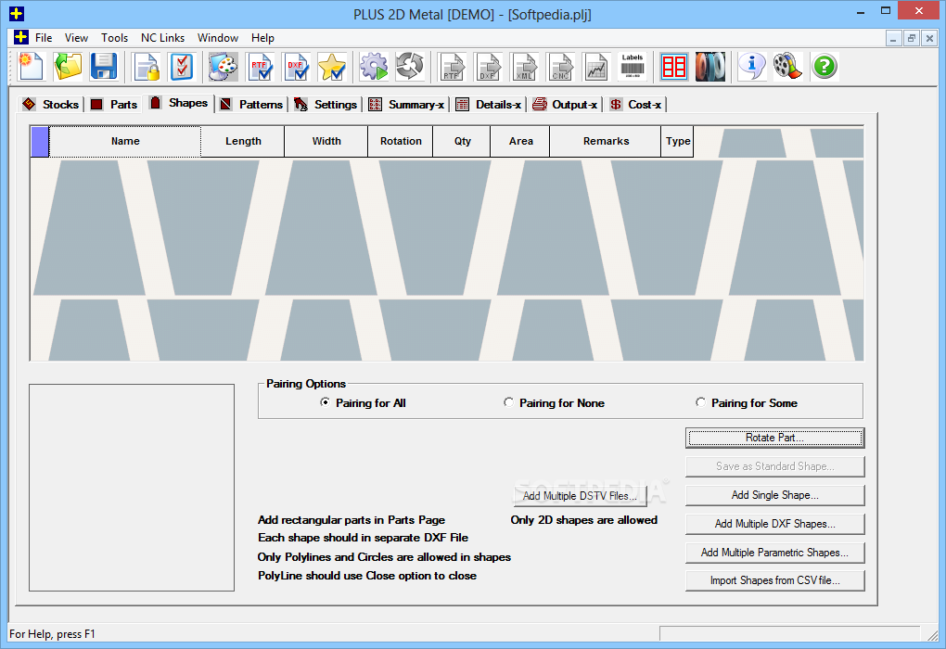The height and width of the screenshot is (649, 946).
Task: Select the Pairing for Some option
Action: tap(747, 403)
